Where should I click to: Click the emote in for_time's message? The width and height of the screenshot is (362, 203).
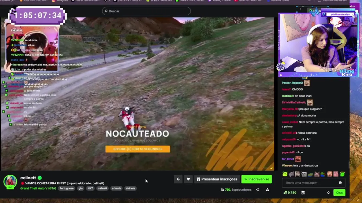tap(298, 159)
